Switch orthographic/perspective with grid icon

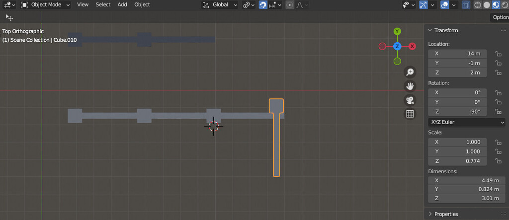click(410, 114)
